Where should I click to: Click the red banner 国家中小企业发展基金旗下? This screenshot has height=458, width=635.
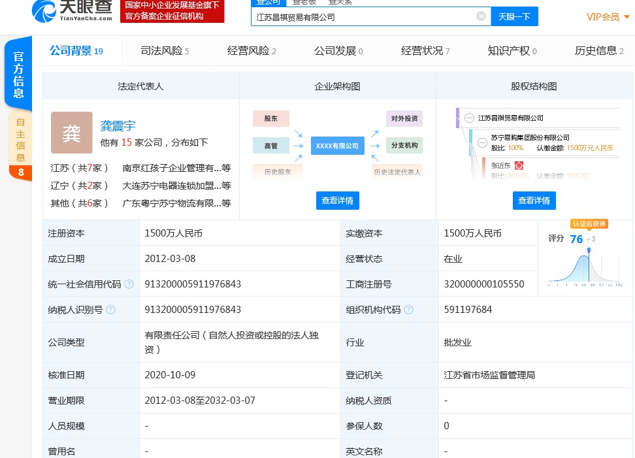click(x=172, y=11)
